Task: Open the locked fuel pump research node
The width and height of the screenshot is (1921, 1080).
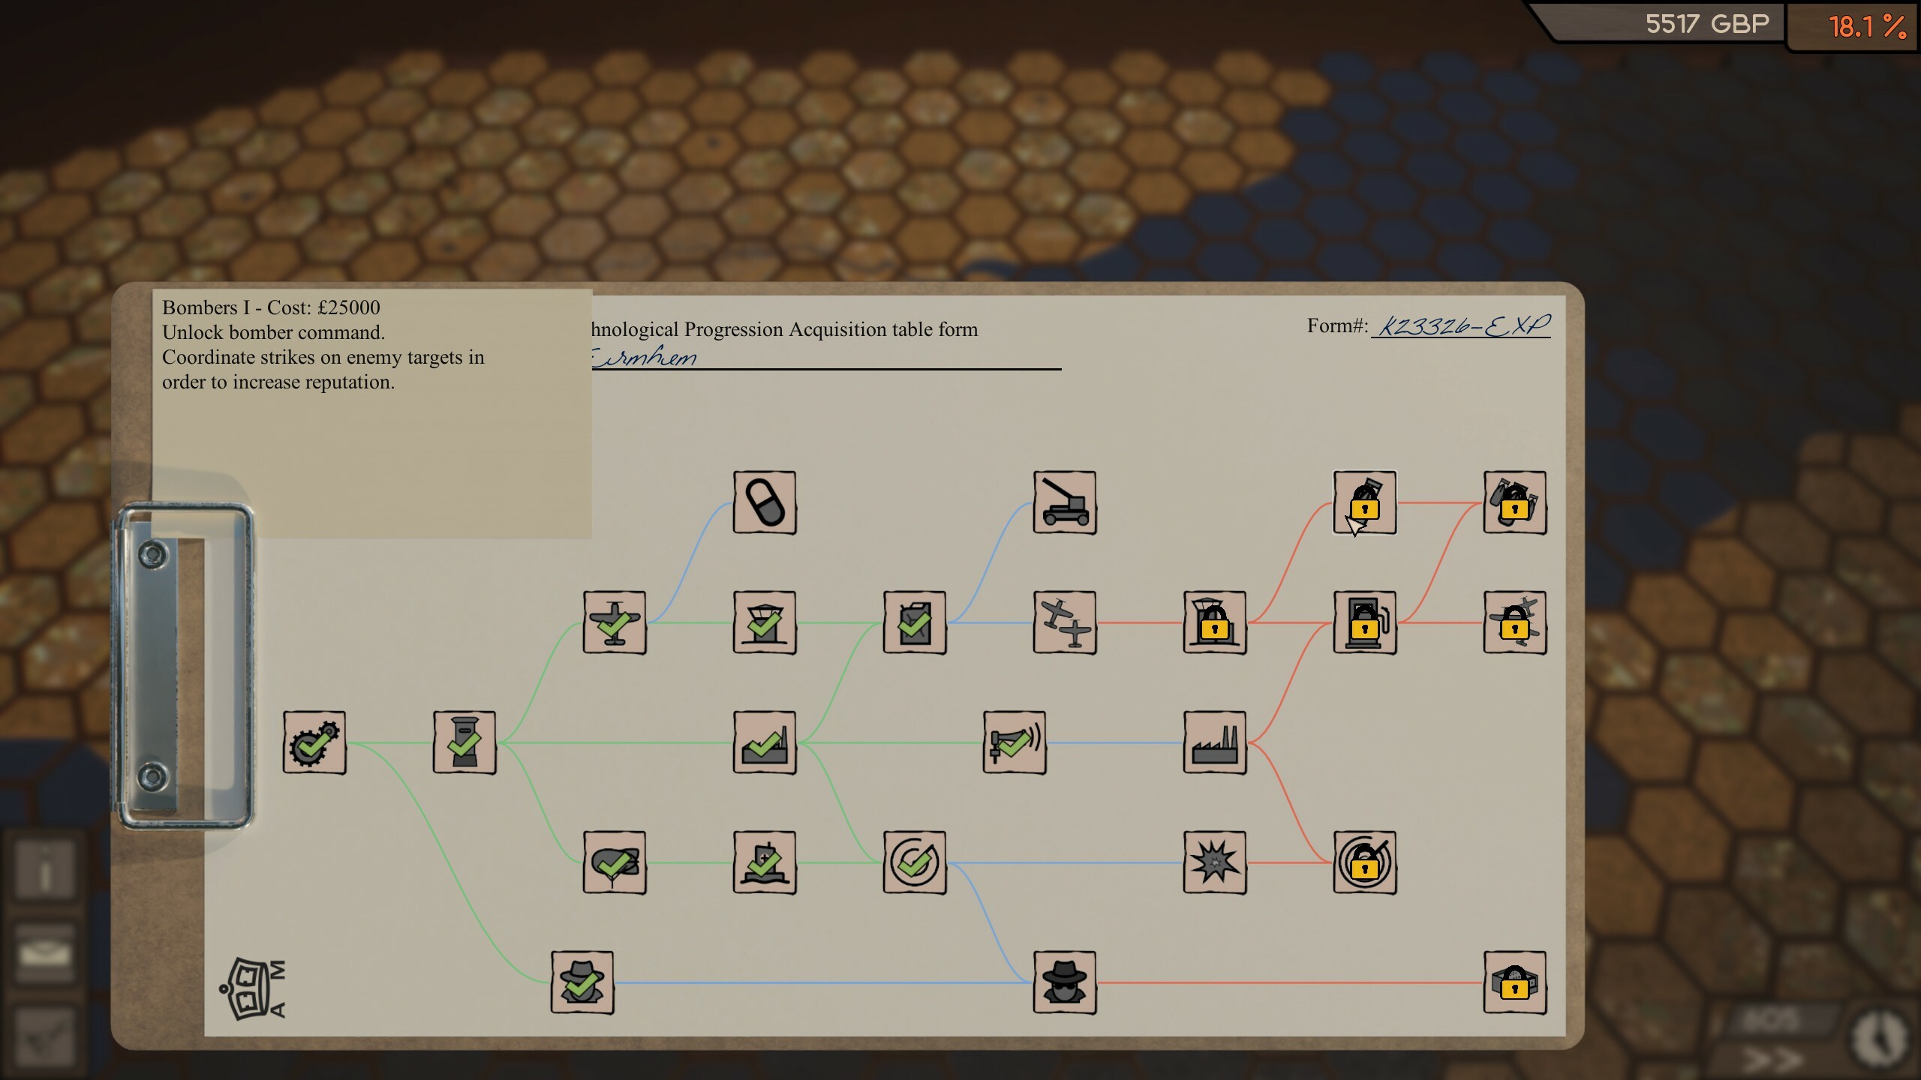Action: (x=1365, y=623)
